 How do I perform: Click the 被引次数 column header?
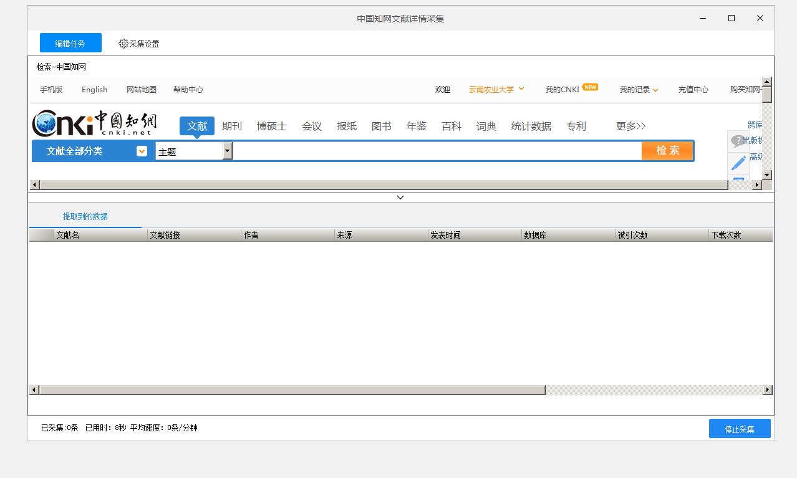pos(662,235)
